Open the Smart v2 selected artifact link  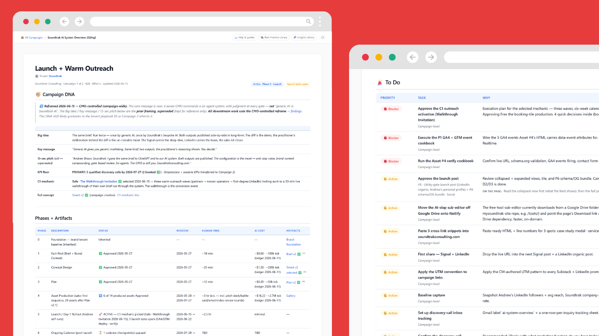pyautogui.click(x=292, y=270)
